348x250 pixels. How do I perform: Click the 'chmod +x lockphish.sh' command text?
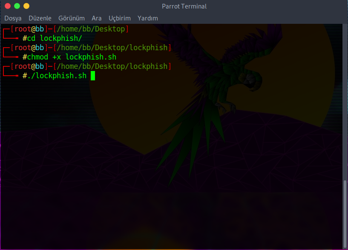tap(72, 57)
